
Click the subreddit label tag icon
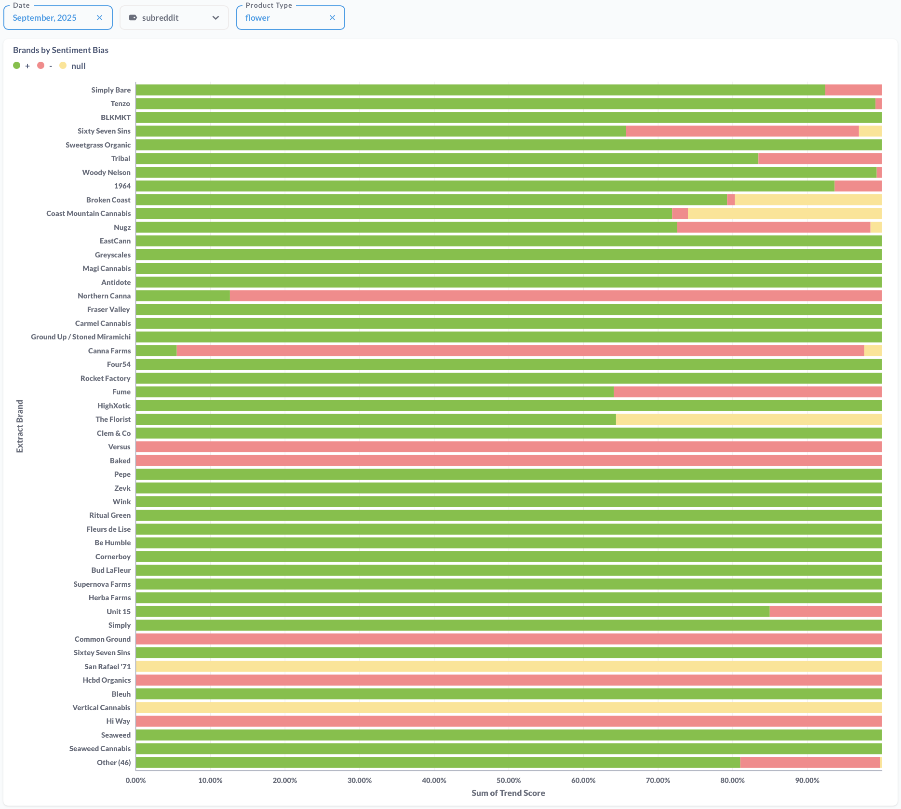[x=133, y=18]
